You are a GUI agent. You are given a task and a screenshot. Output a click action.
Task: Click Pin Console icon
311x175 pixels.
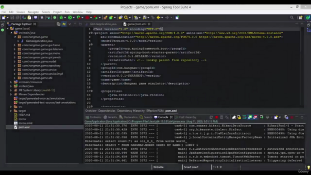pyautogui.click(x=261, y=117)
